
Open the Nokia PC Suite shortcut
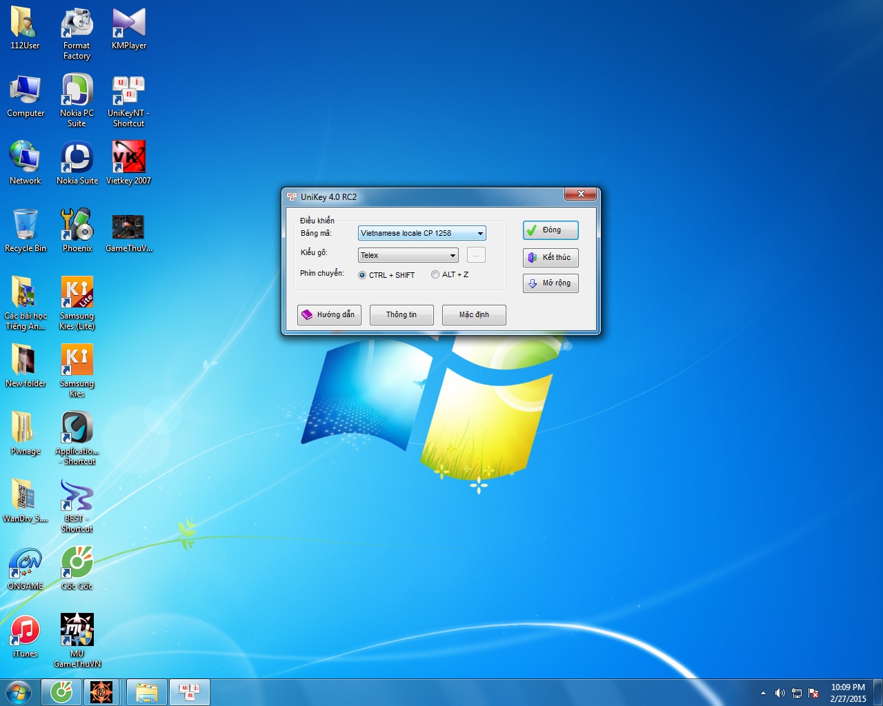(x=77, y=101)
